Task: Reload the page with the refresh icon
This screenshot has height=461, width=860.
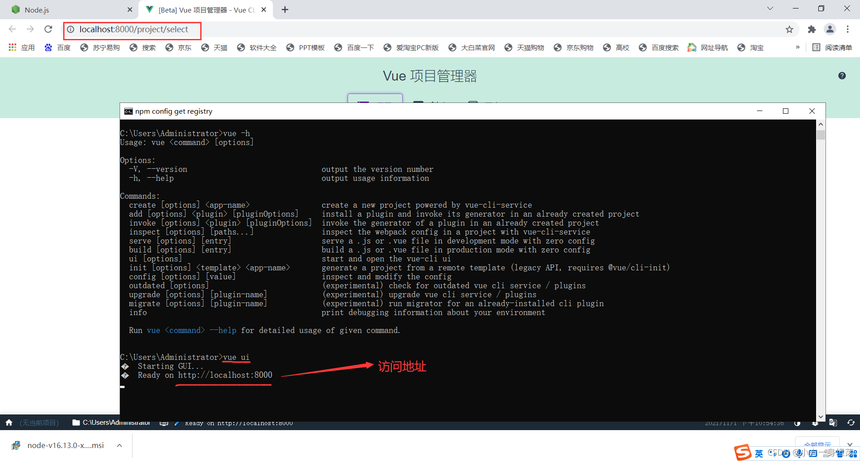Action: coord(48,29)
